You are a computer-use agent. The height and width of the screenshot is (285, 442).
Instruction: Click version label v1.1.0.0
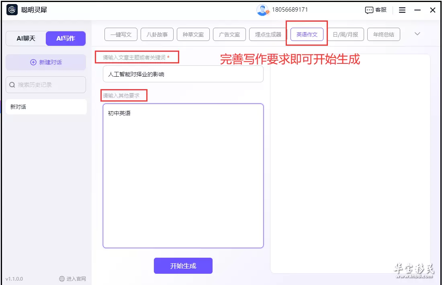coord(14,279)
